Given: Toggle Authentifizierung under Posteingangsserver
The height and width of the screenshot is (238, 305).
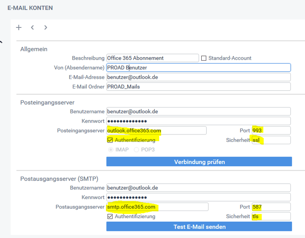Looking at the screenshot, I should 110,140.
